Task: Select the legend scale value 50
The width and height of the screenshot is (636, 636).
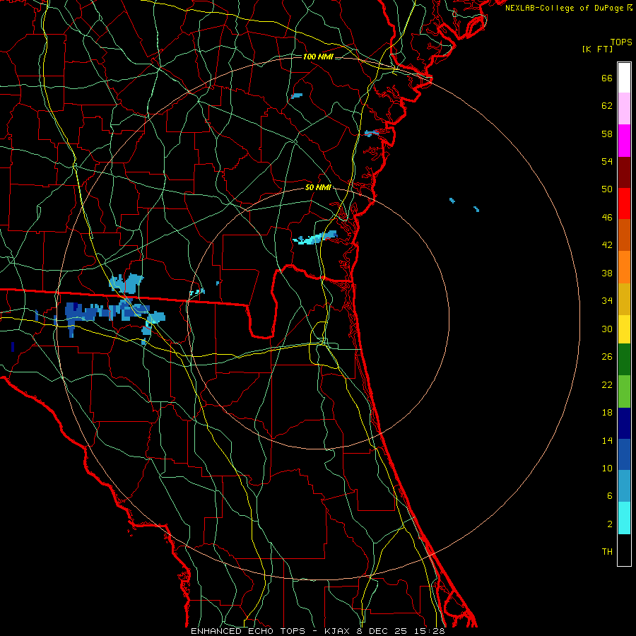Action: 607,189
